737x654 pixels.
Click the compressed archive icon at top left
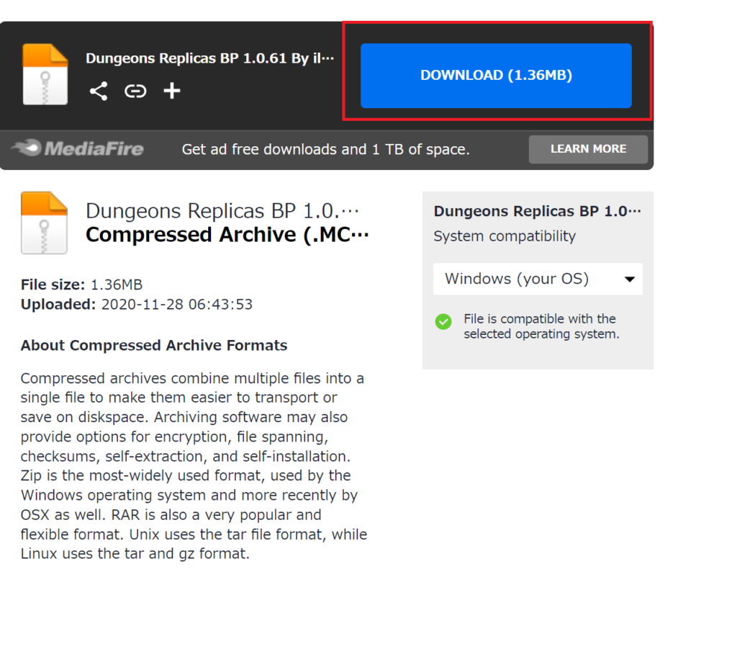click(45, 72)
